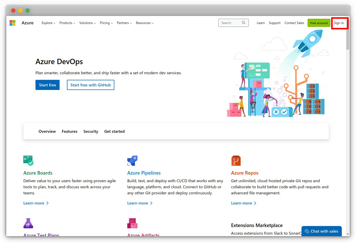Click the Azure Repos icon
356x243 pixels.
[236, 161]
